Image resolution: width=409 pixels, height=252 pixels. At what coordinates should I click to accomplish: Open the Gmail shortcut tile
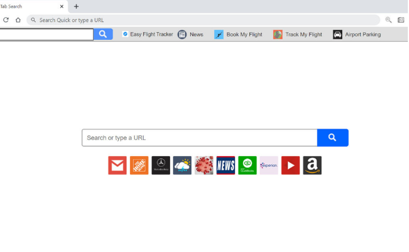[117, 165]
